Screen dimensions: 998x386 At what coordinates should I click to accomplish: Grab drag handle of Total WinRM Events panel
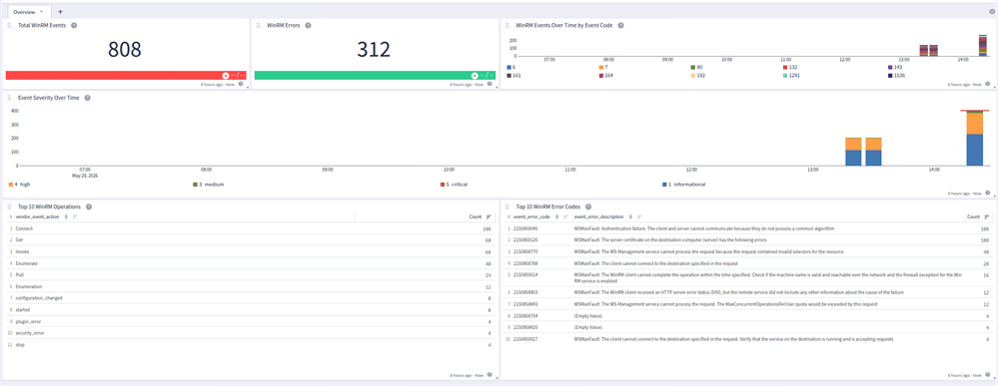(10, 26)
